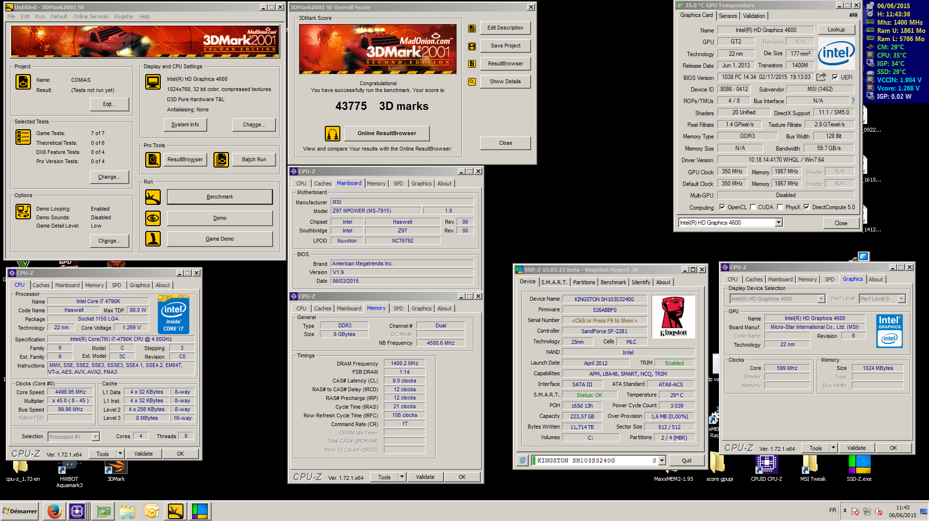
Task: Open the KINGSTON SH103S3240G drive dropdown
Action: click(x=662, y=460)
